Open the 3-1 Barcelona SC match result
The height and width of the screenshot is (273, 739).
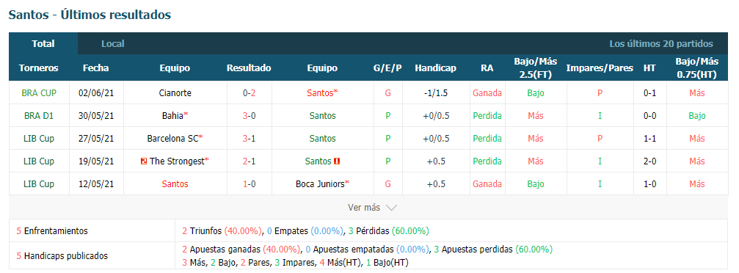tap(250, 139)
